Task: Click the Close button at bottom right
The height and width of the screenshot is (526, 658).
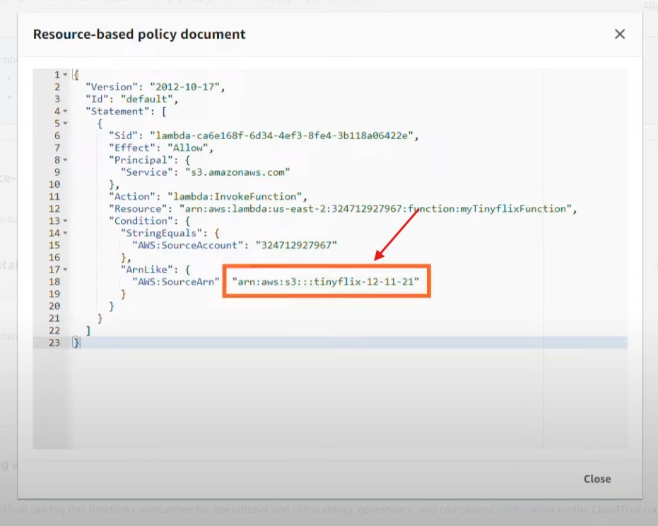Action: (x=597, y=479)
